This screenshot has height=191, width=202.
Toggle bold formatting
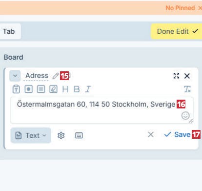77,89
